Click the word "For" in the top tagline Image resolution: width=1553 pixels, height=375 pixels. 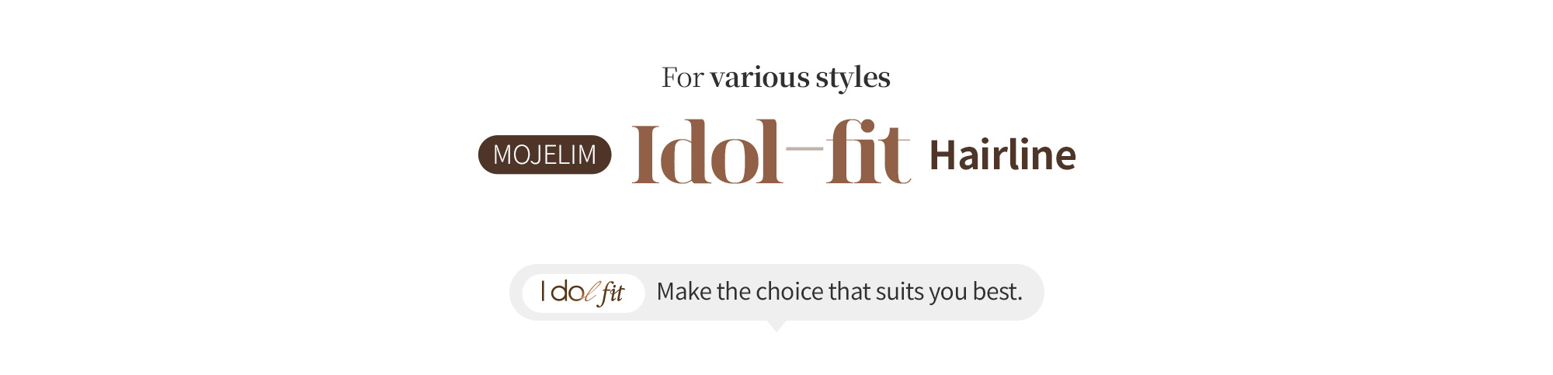tap(683, 78)
